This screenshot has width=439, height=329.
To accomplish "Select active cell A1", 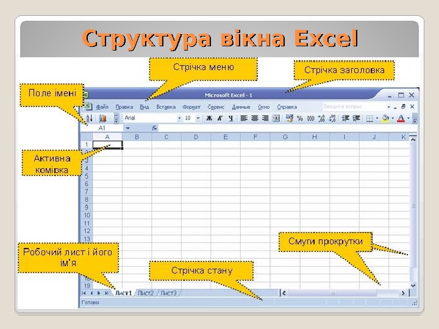I will click(107, 144).
